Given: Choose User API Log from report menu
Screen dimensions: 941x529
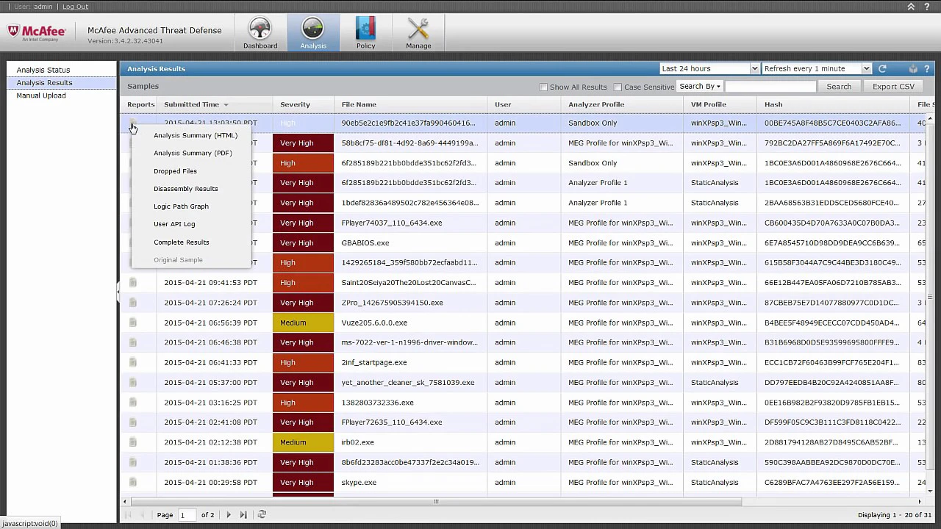Looking at the screenshot, I should [x=174, y=224].
